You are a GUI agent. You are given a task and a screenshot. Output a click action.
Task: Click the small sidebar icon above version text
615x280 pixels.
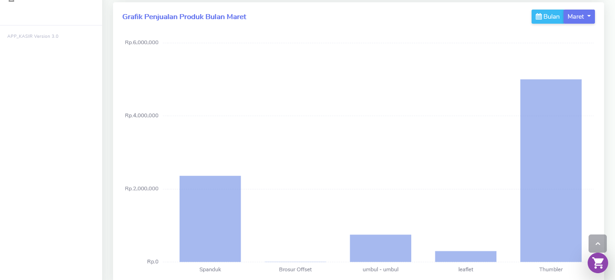pyautogui.click(x=11, y=1)
